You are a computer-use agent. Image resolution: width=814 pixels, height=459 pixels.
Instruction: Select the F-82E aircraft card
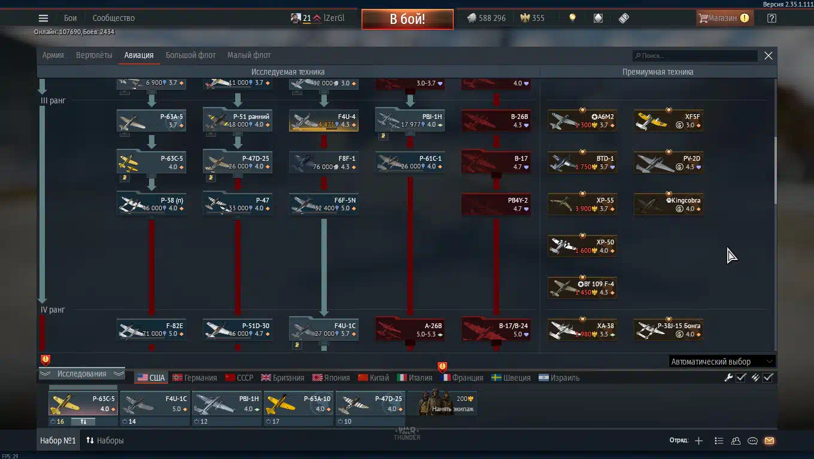[x=151, y=330]
